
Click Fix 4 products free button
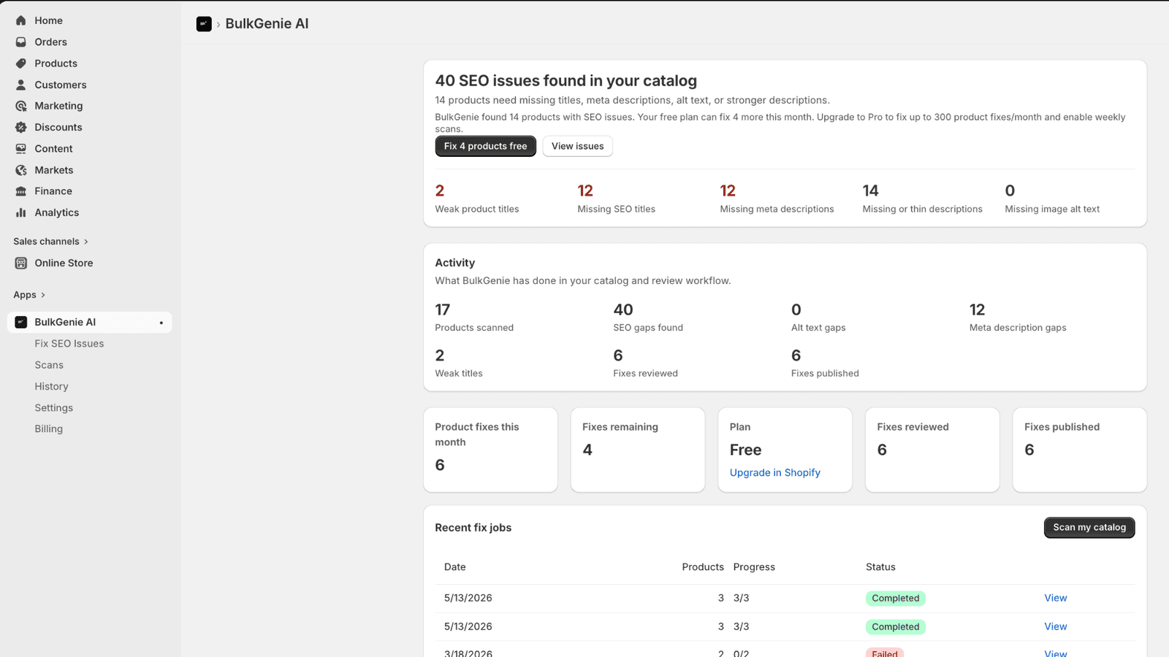tap(486, 146)
